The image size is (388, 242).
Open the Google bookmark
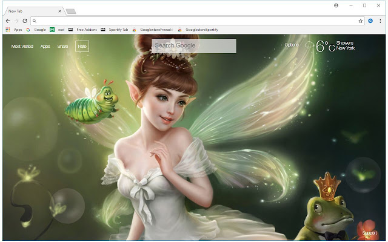tap(36, 30)
